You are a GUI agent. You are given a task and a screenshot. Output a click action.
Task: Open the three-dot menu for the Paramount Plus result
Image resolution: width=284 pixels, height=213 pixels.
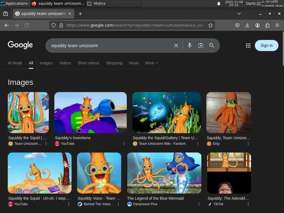click(x=199, y=204)
